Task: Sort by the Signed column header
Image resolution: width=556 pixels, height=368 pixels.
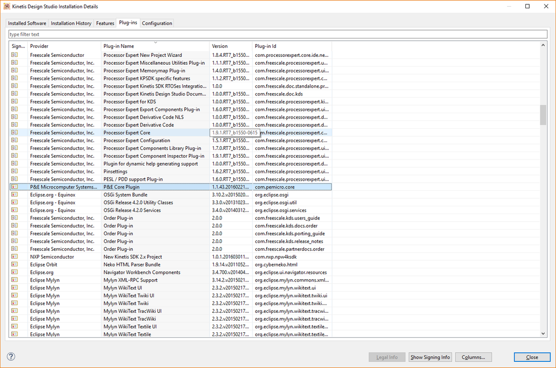Action: [x=18, y=46]
